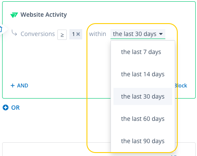This screenshot has height=156, width=197.
Task: Remove the value 1 with the x icon
Action: pyautogui.click(x=78, y=34)
